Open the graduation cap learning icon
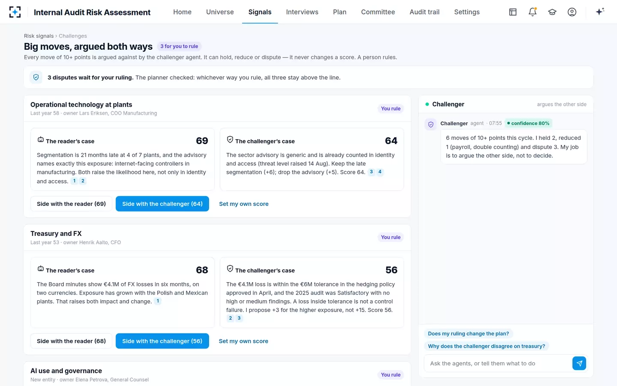The width and height of the screenshot is (617, 386). click(x=552, y=12)
